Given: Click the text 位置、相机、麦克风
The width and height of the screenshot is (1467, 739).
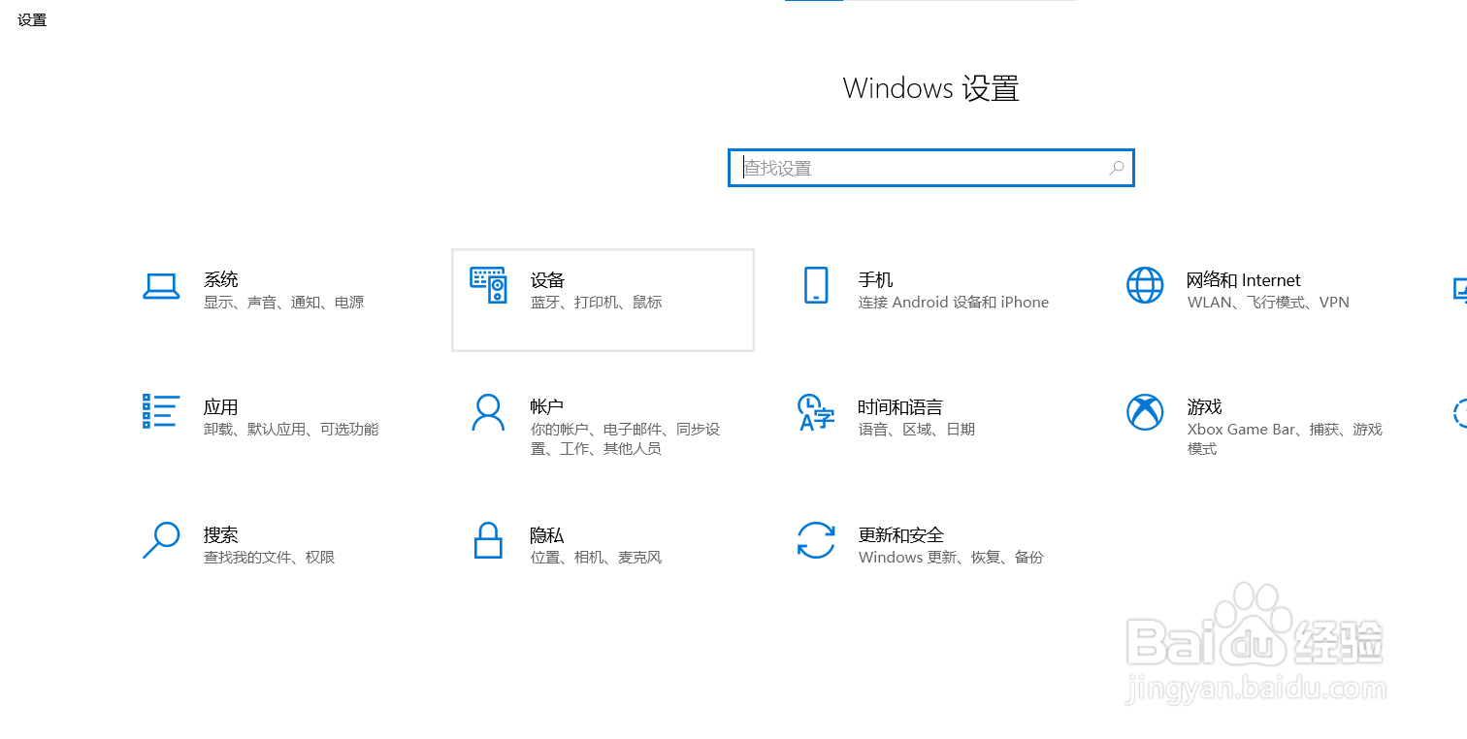Looking at the screenshot, I should [x=597, y=558].
